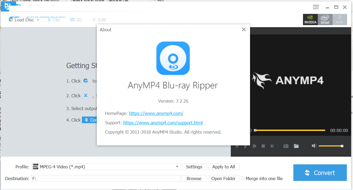The width and height of the screenshot is (353, 190).
Task: Close the About dialog
Action: (x=244, y=29)
